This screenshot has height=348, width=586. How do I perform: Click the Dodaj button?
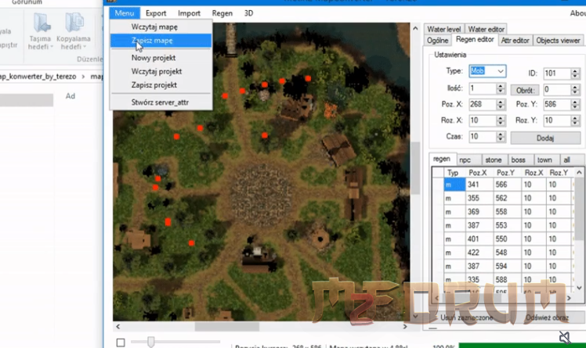tap(545, 138)
